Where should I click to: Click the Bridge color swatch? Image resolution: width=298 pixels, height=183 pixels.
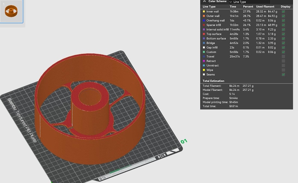(x=204, y=43)
